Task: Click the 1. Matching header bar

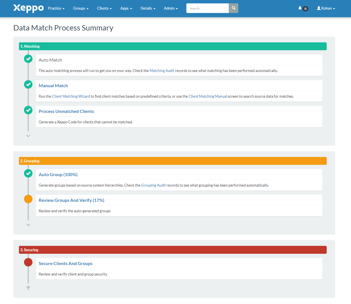Action: tap(173, 46)
